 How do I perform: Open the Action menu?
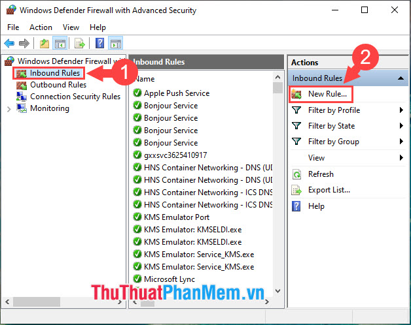pyautogui.click(x=41, y=27)
